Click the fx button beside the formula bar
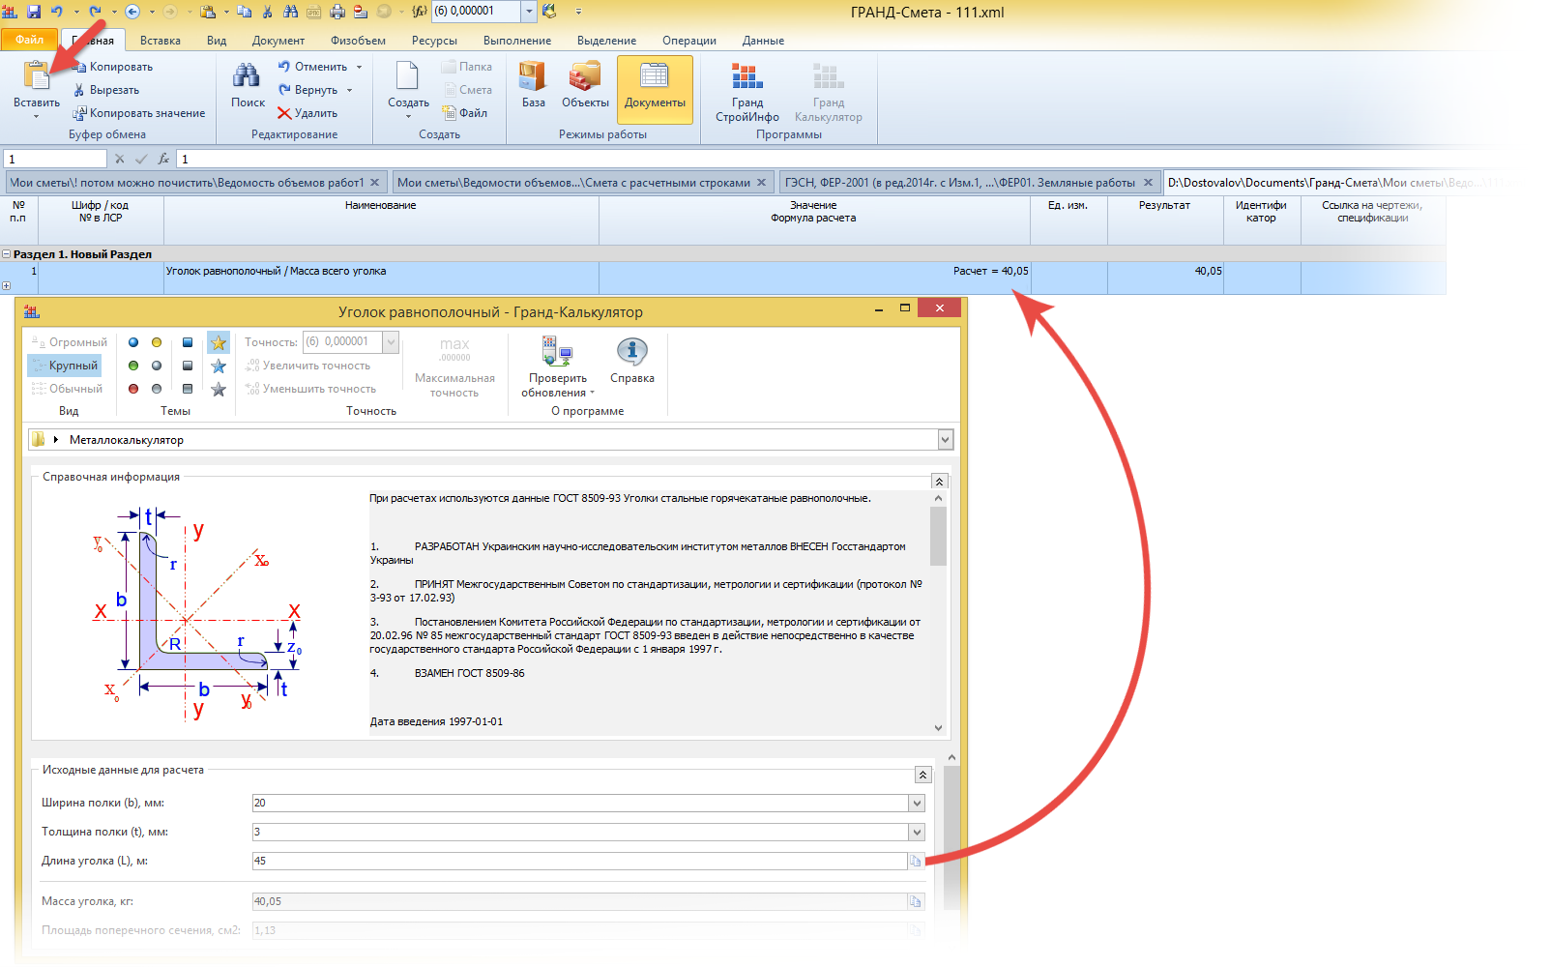The width and height of the screenshot is (1551, 967). [163, 159]
